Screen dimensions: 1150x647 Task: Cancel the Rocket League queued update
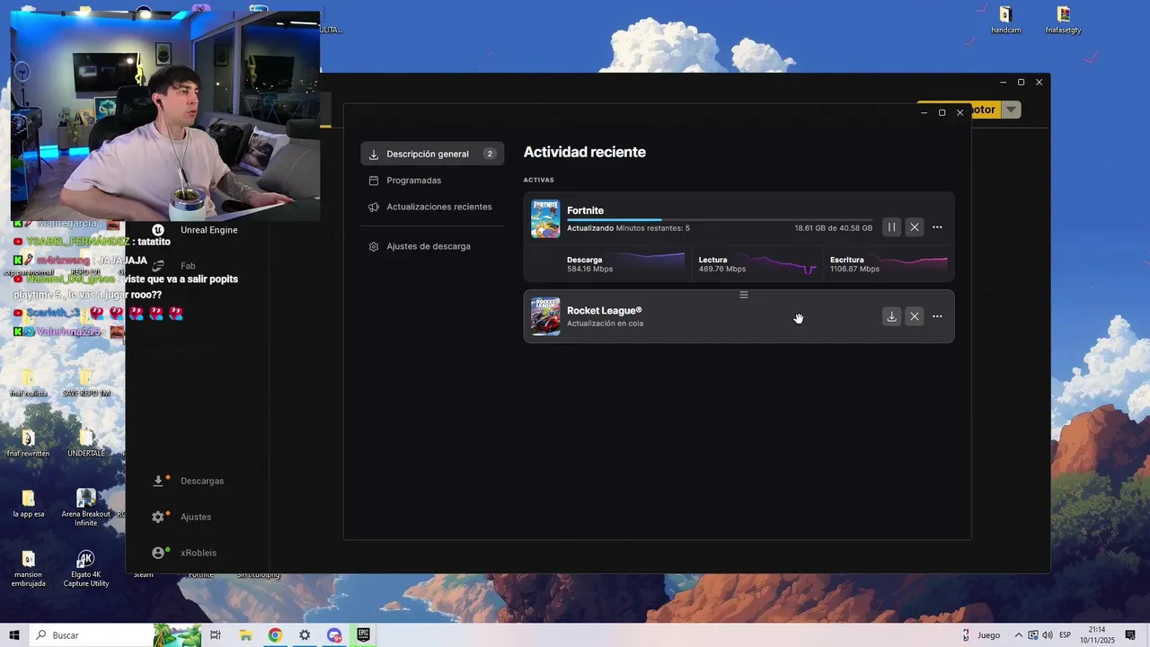point(915,316)
